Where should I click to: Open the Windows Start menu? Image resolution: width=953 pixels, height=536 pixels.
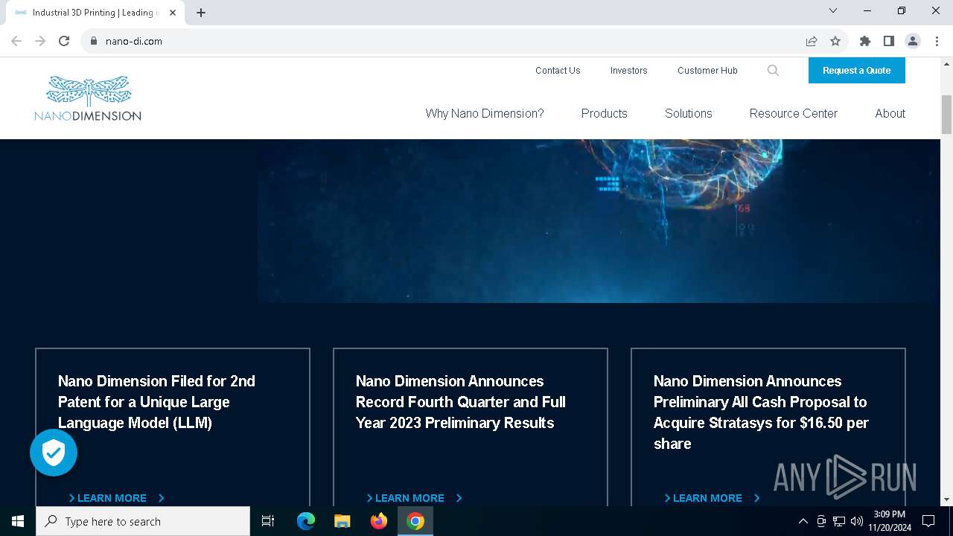pyautogui.click(x=18, y=521)
